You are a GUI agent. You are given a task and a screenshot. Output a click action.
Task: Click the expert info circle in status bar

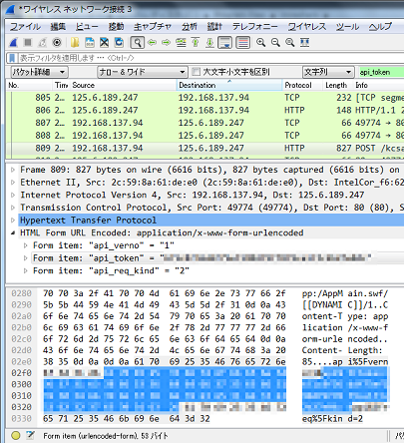(x=15, y=435)
